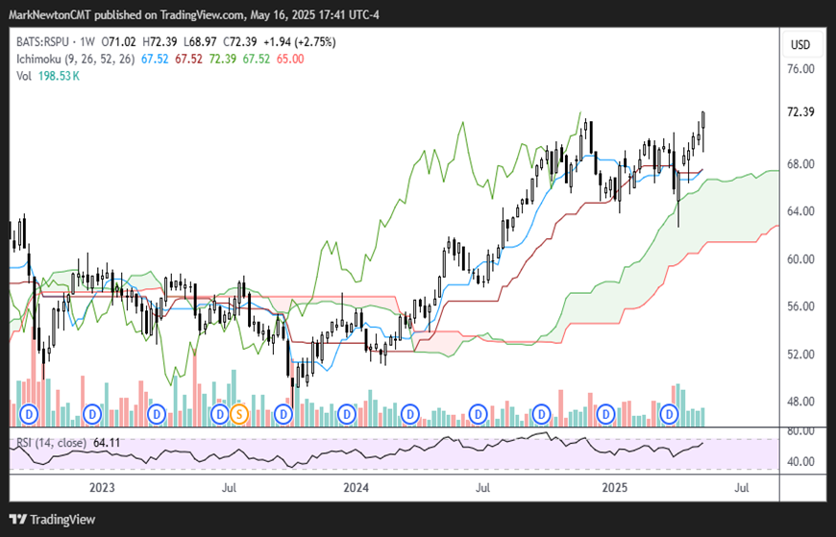Screen dimensions: 836x537
Task: Click the high value H72.39
Action: 159,42
